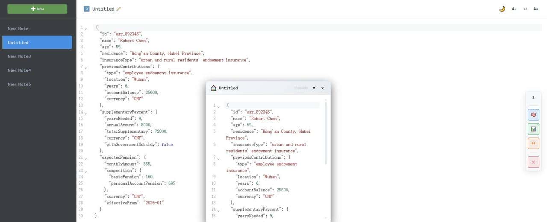Click the green table icon in floating toolbar

[533, 129]
